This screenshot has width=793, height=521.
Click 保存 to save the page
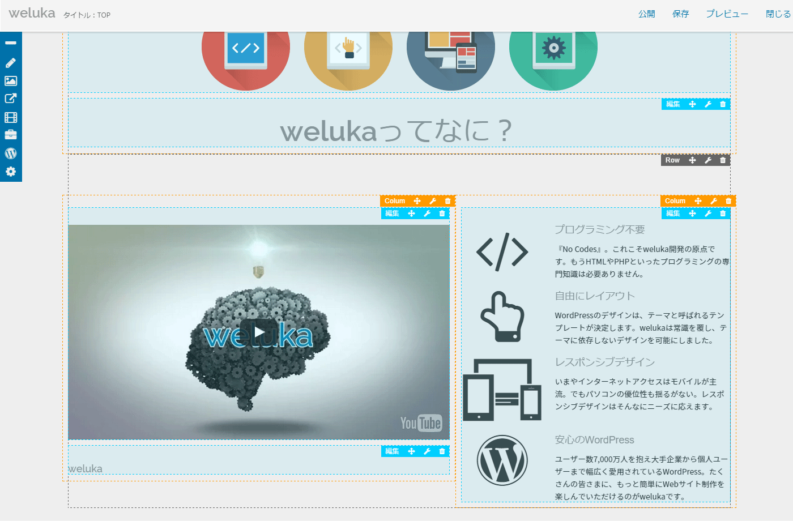coord(680,14)
